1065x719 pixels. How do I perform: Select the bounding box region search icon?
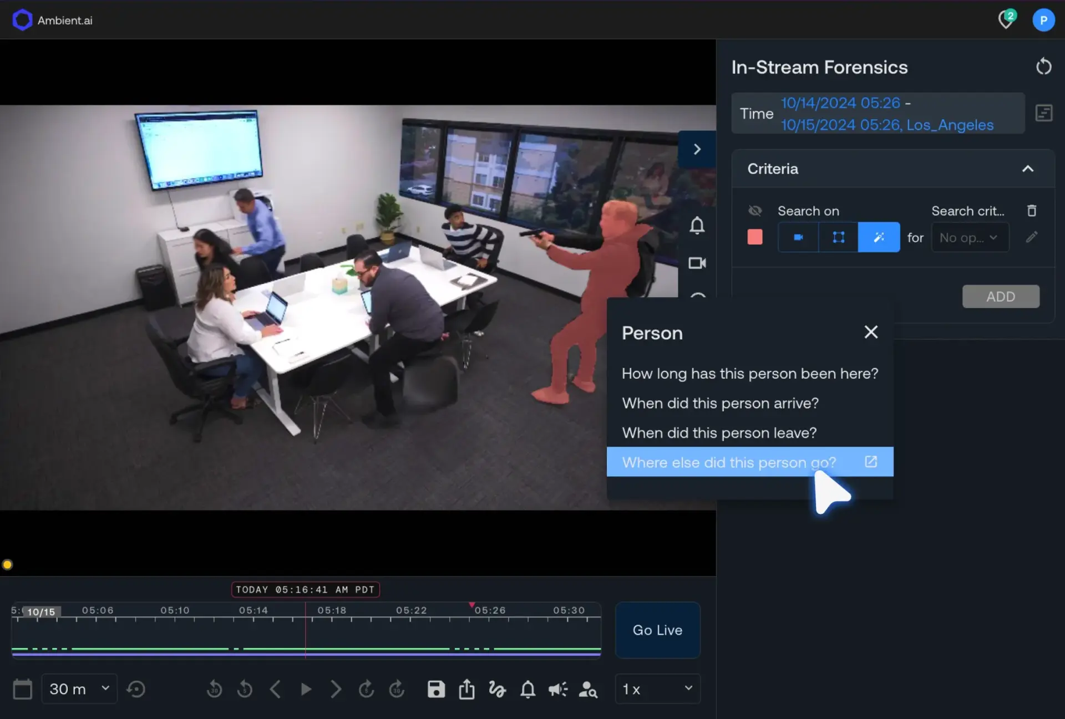(x=838, y=237)
